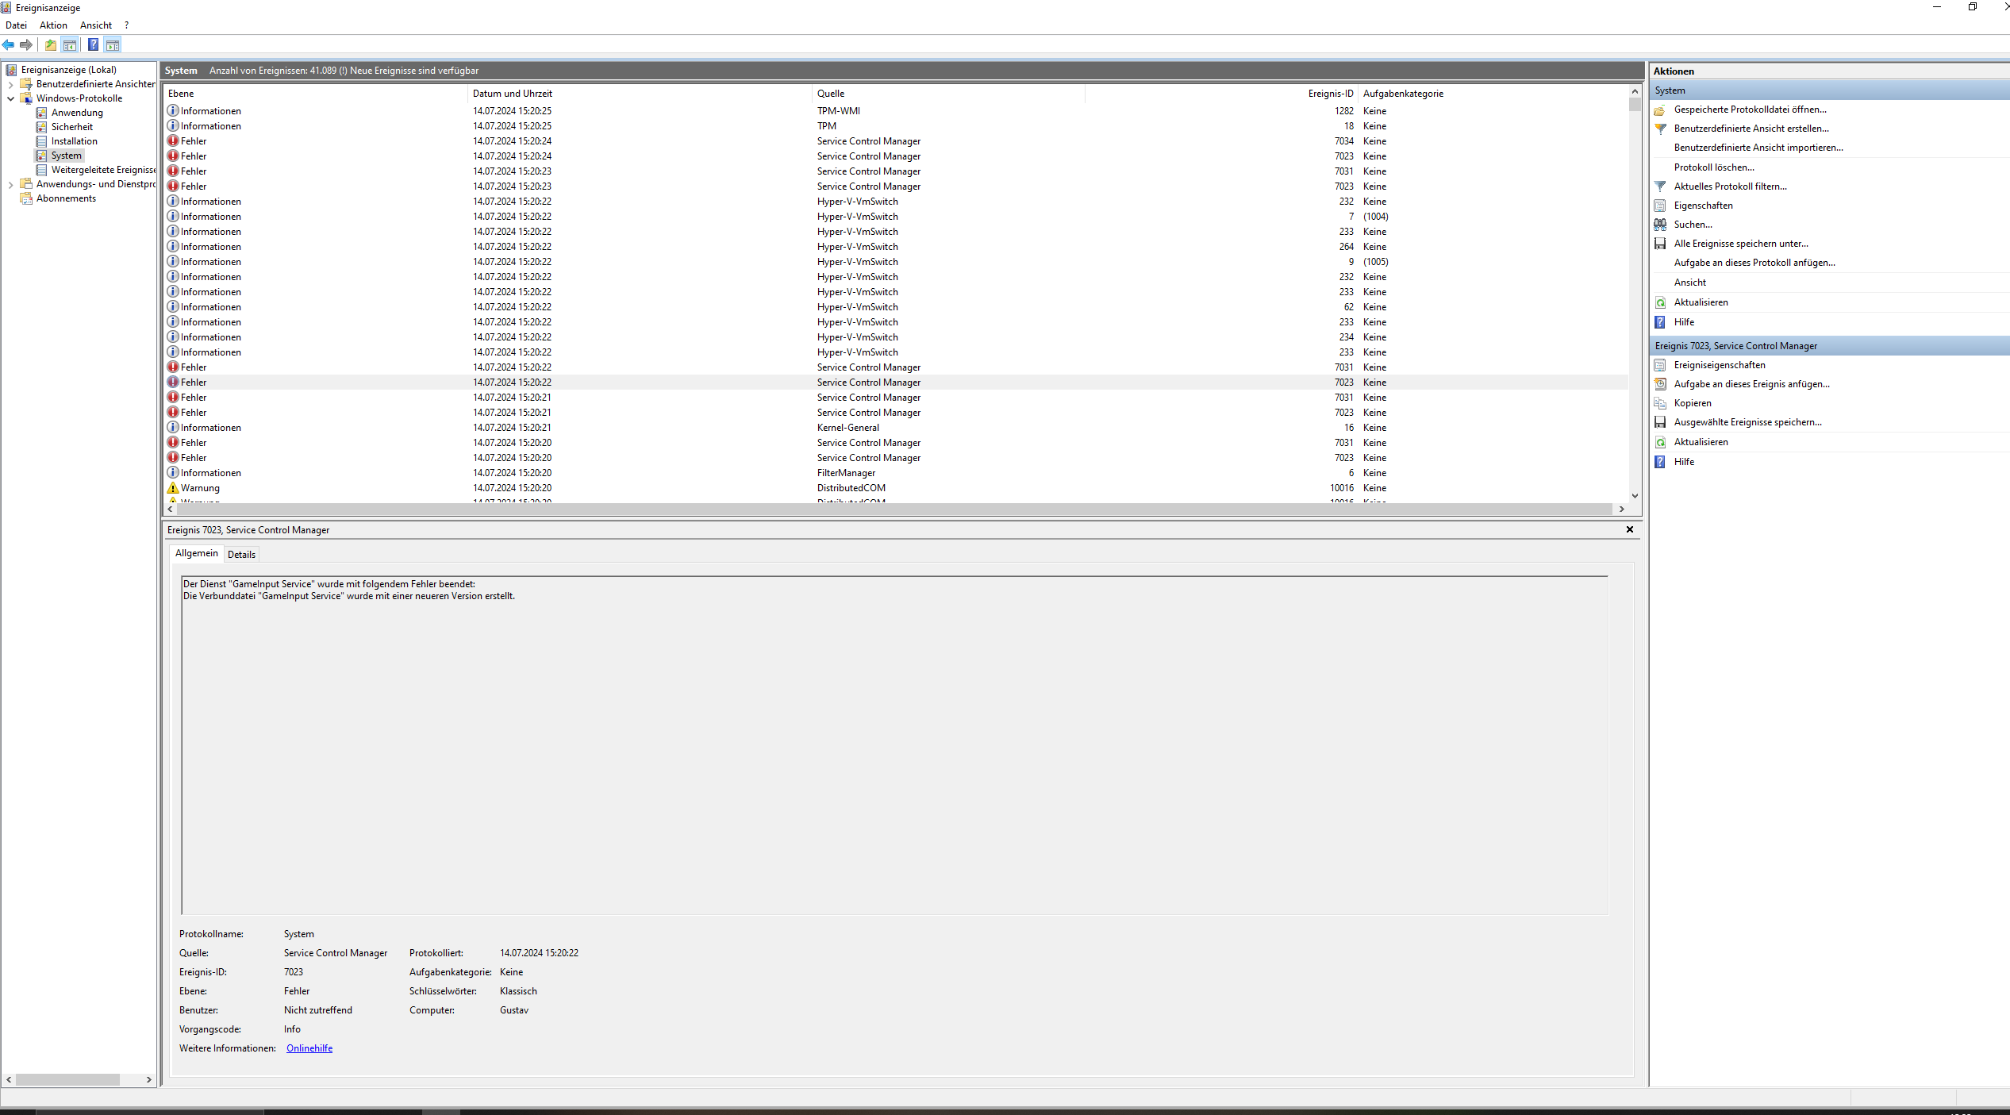
Task: Expand Anwendungs- und Dienstprotokolle node
Action: (10, 184)
